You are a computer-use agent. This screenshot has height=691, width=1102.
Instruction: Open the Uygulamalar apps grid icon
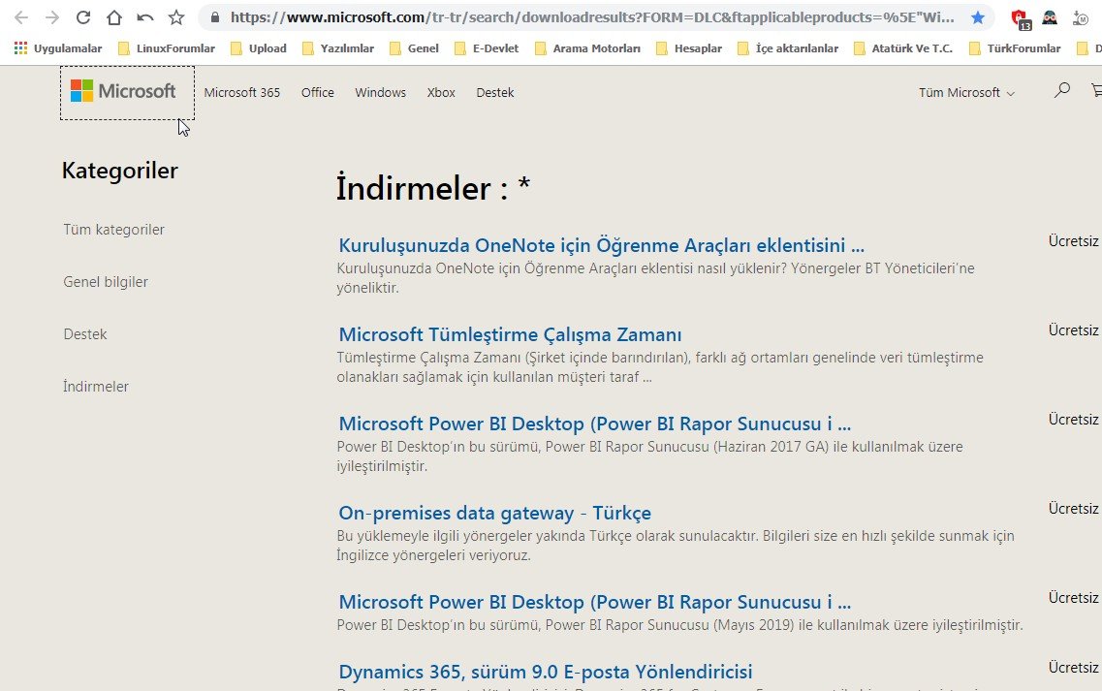21,47
